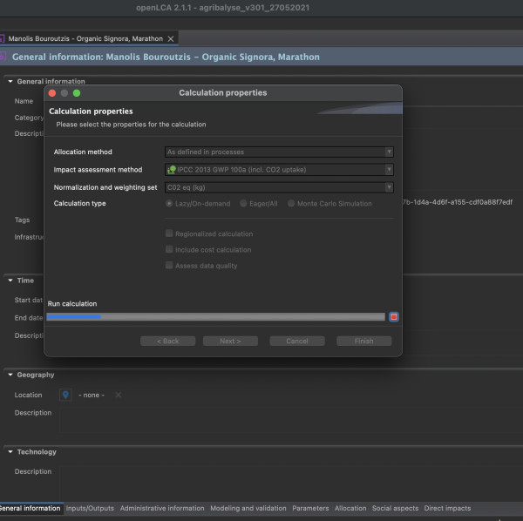The image size is (523, 521).
Task: Click the Run calculation progress bar
Action: coord(216,316)
